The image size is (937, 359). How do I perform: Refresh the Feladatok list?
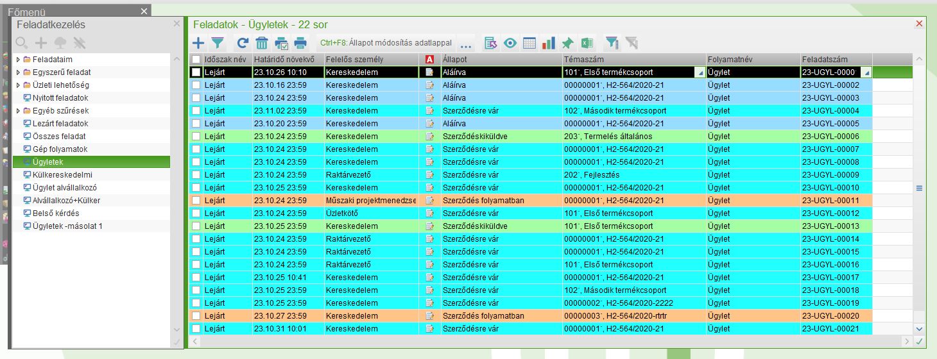click(243, 43)
